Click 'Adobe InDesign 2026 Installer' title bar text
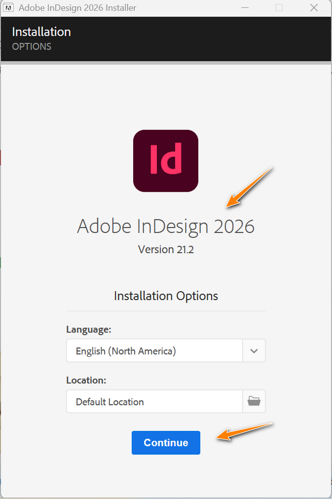This screenshot has height=499, width=332. point(77,8)
